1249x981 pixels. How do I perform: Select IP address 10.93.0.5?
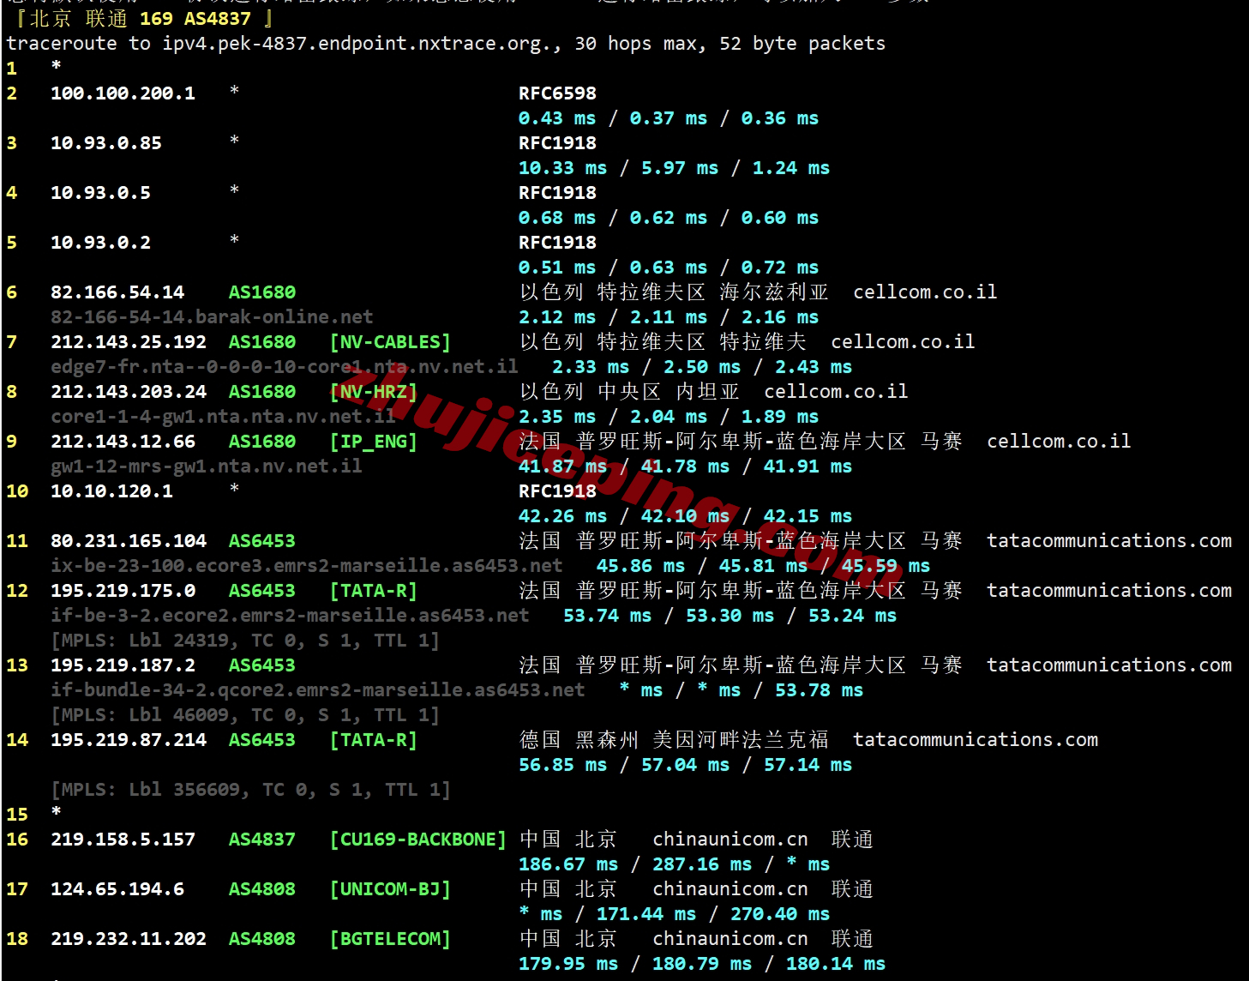(x=100, y=193)
